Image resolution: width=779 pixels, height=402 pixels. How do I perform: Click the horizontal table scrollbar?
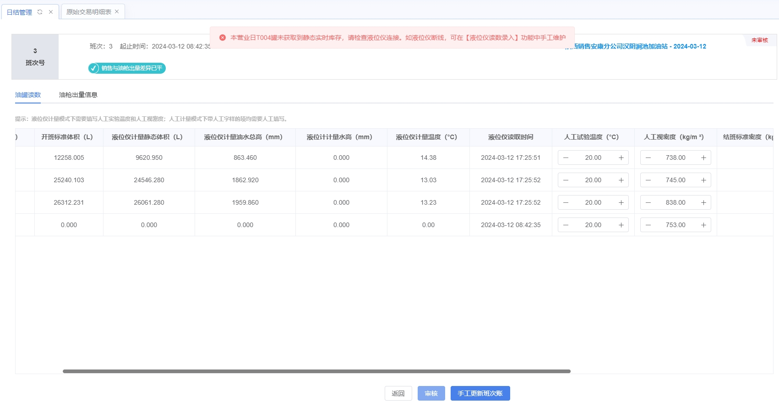tap(316, 371)
